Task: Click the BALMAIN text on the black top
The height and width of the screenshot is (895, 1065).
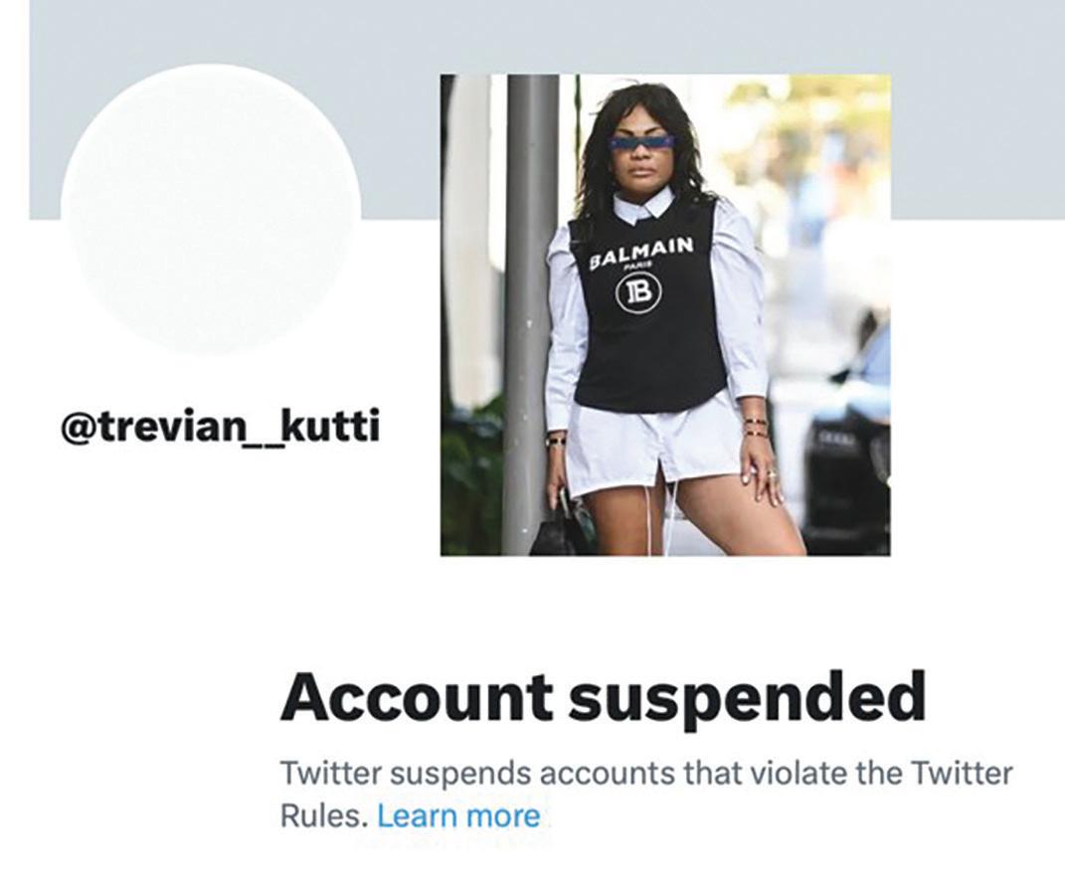Action: click(641, 252)
